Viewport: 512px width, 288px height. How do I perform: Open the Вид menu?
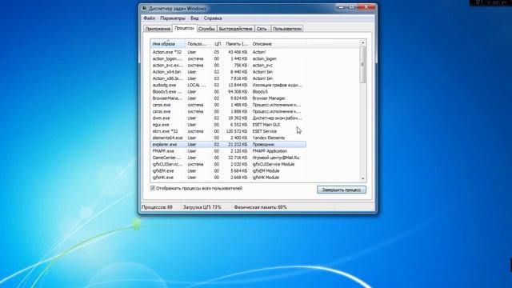pos(194,18)
